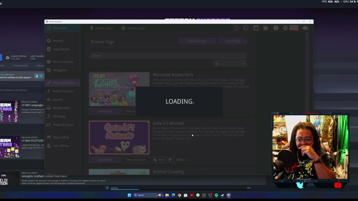Click the bot akasan_plays account
The width and height of the screenshot is (358, 201).
(x=133, y=28)
